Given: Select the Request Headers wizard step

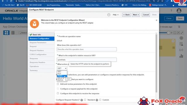Looking at the screenshot, I should [x=41, y=50].
